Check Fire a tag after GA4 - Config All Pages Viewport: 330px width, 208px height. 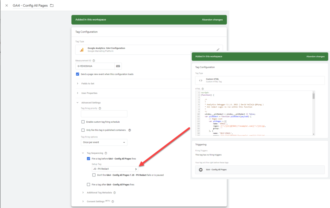(x=88, y=184)
